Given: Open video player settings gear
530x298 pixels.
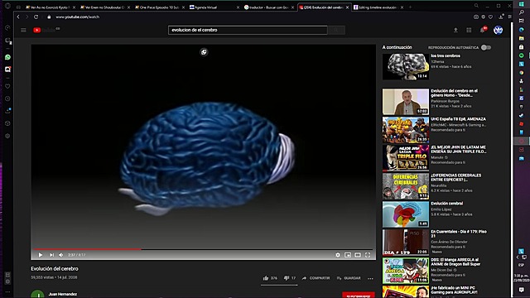Looking at the screenshot, I should (x=338, y=255).
